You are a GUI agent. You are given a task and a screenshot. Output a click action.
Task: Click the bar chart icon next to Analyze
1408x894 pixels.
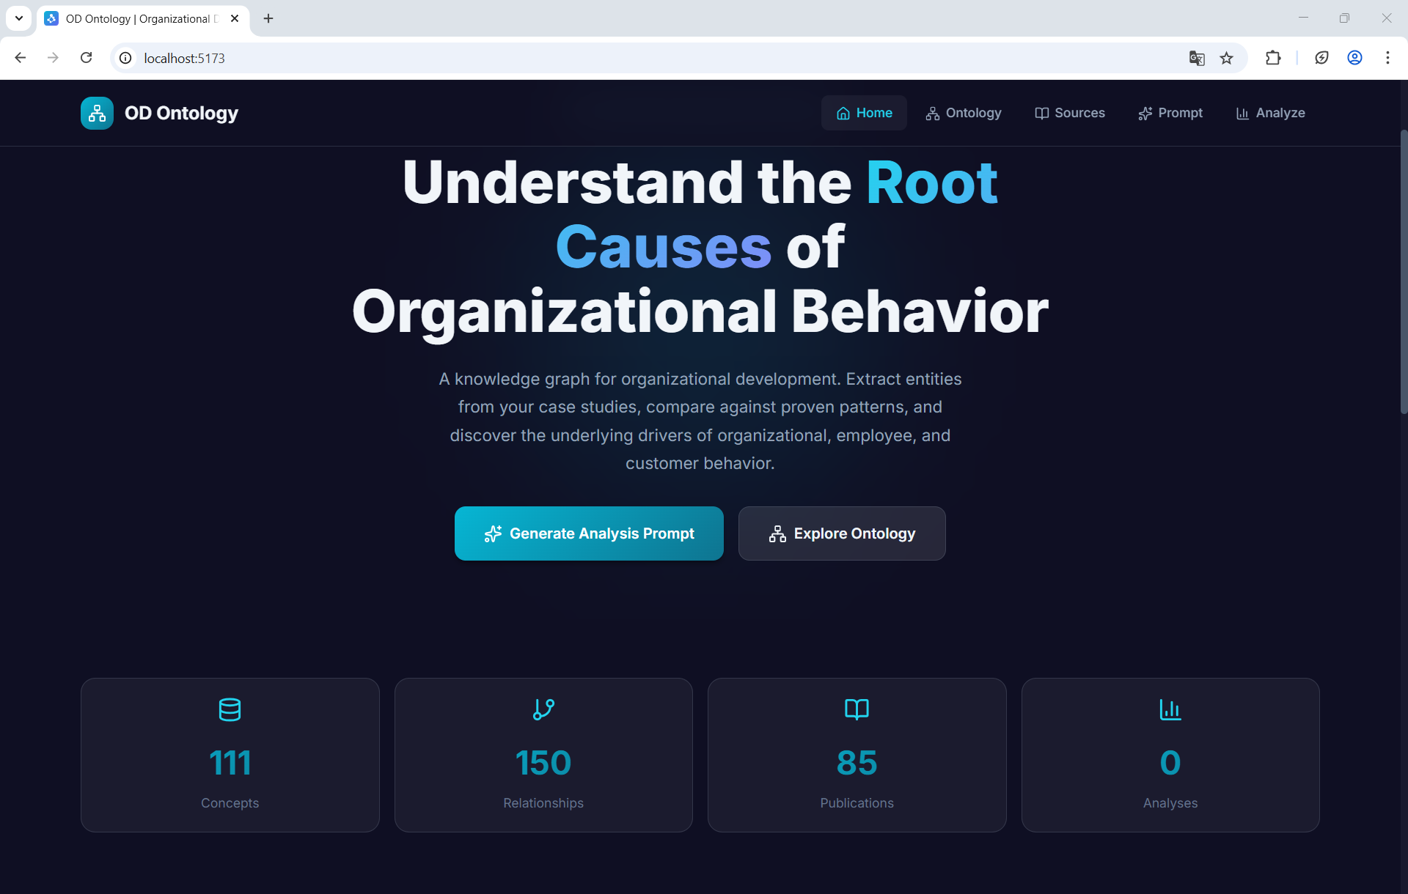pos(1243,113)
